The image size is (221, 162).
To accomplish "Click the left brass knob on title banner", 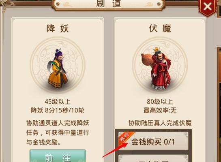I will point(58,4).
